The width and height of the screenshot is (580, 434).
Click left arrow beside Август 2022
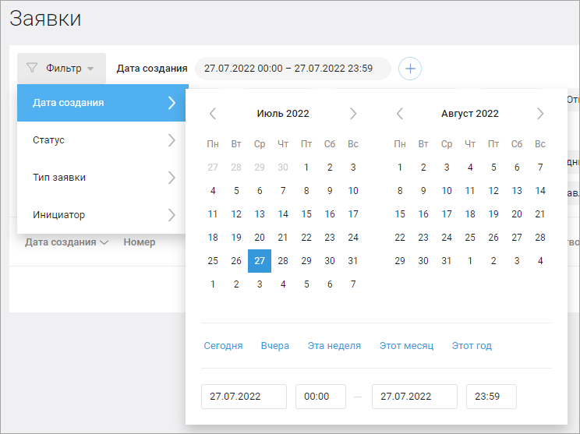coord(400,114)
